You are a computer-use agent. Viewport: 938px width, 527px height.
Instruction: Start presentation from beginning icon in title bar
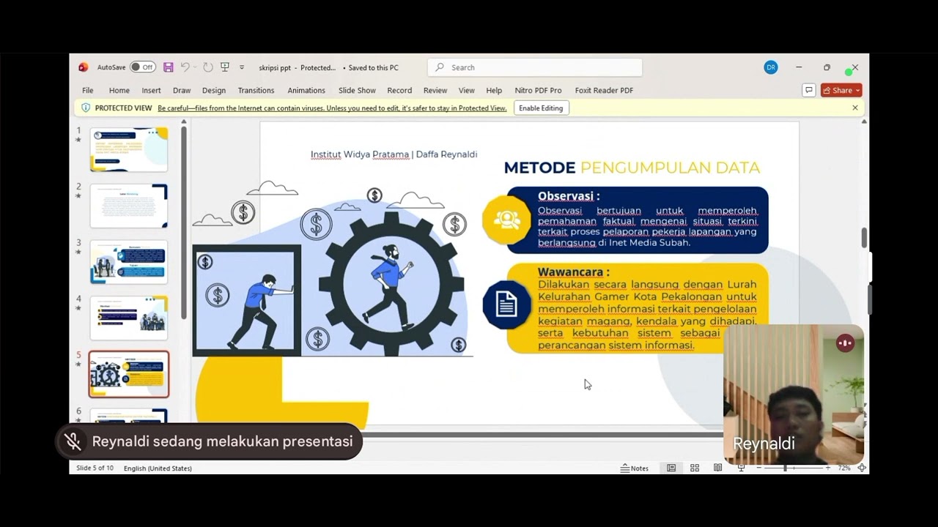coord(225,67)
